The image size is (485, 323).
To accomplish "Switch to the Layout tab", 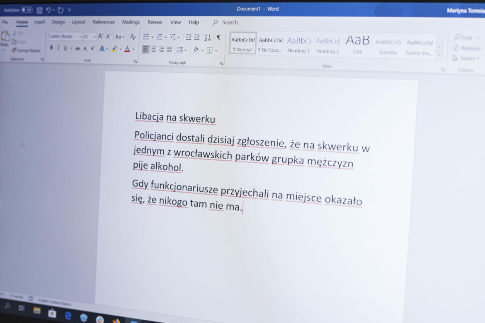I will (78, 22).
